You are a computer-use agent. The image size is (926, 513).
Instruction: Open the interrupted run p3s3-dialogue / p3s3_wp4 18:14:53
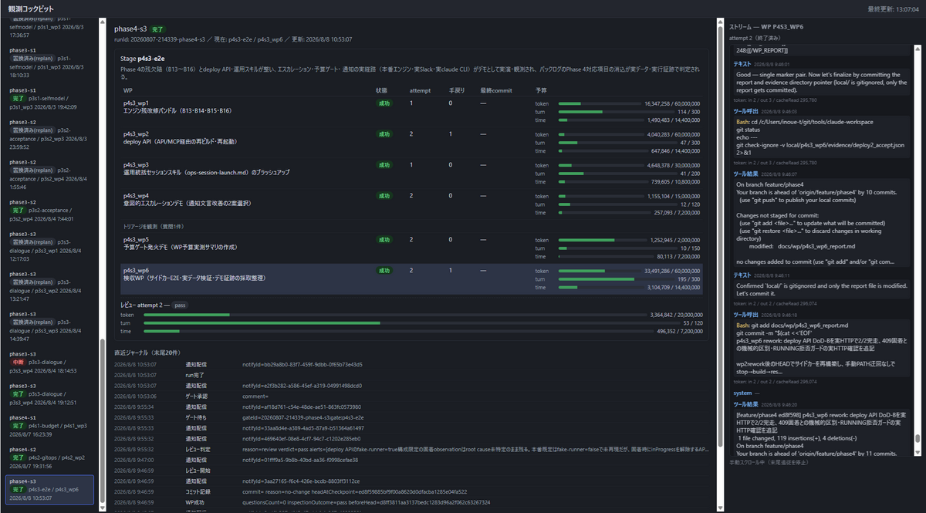coord(50,362)
